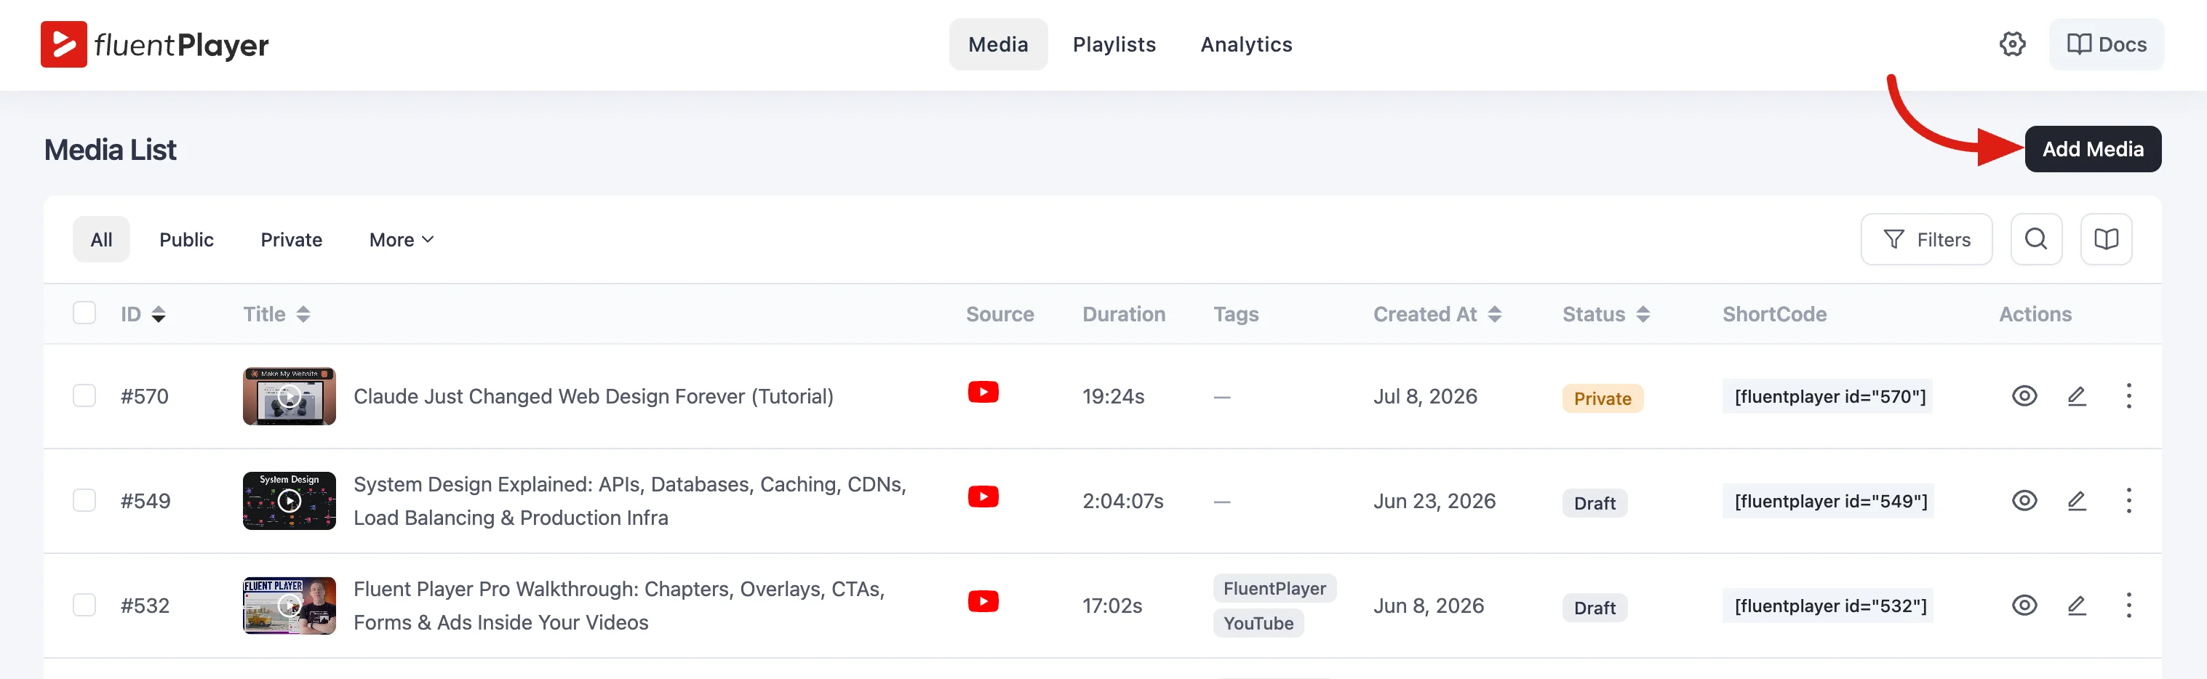Select the checkbox for media #570
Screen dimensions: 2207x679
pyautogui.click(x=84, y=395)
